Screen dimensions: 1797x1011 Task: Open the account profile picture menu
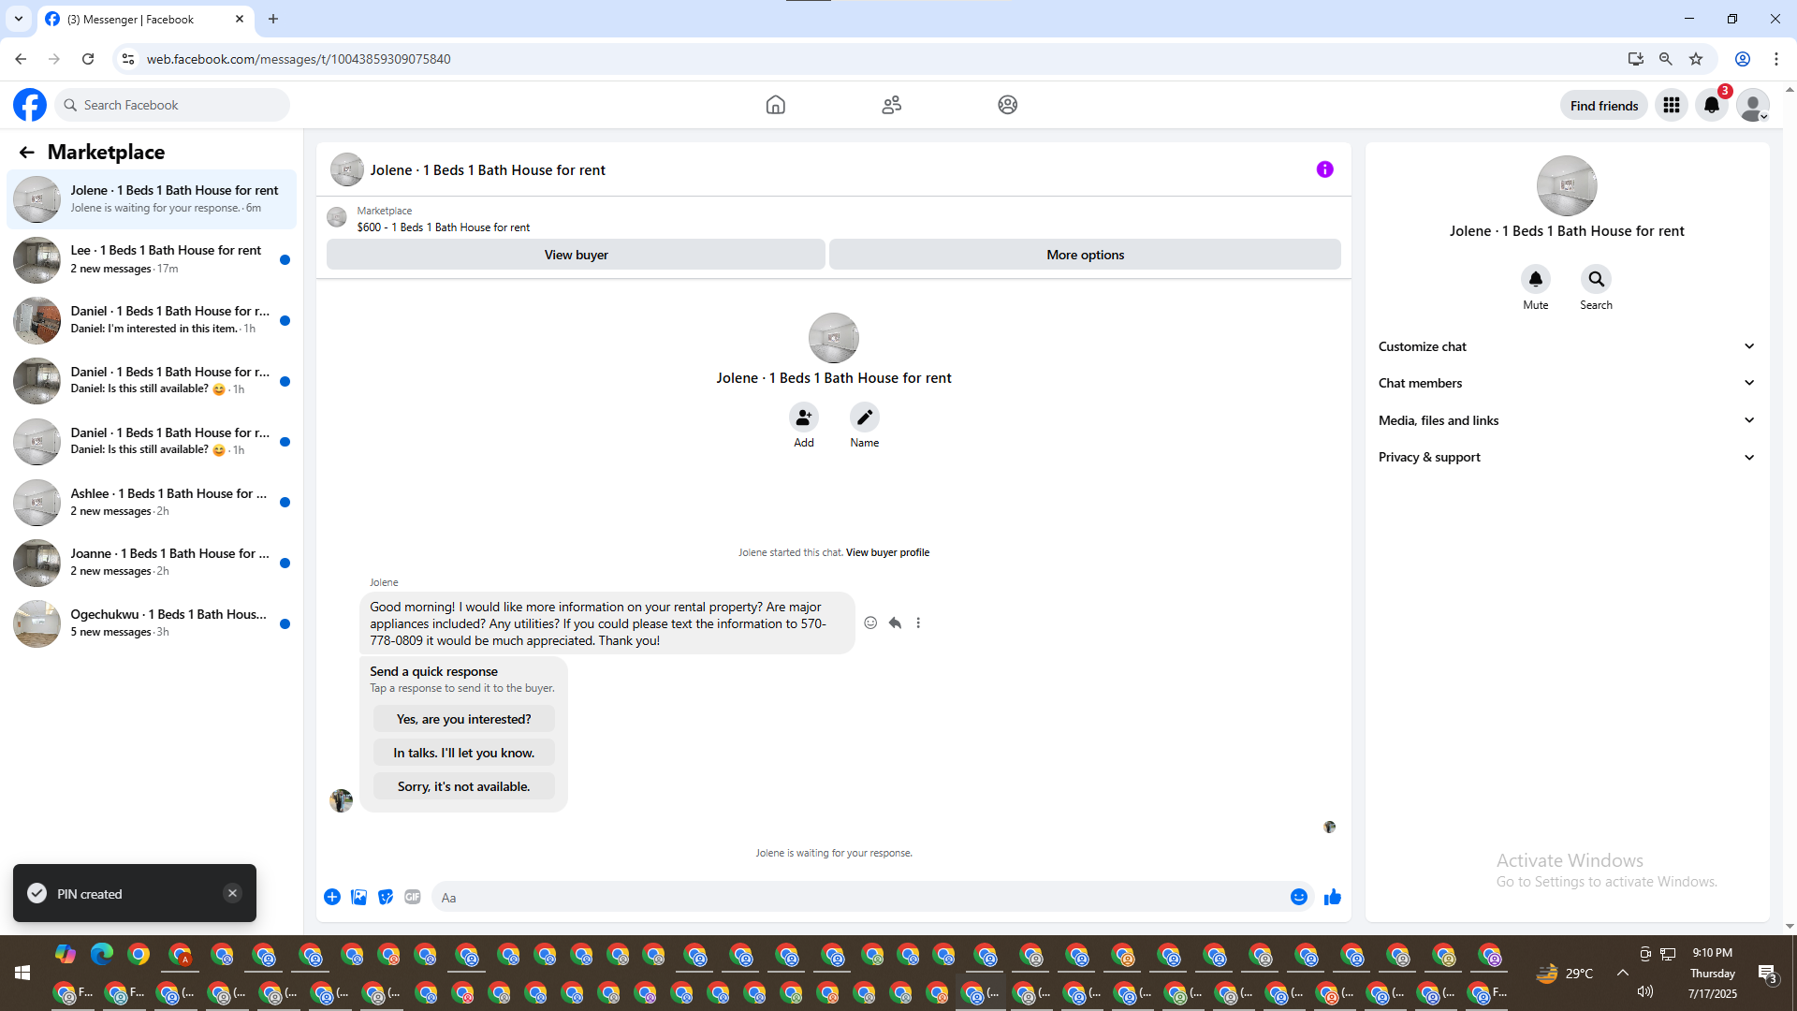(x=1752, y=105)
